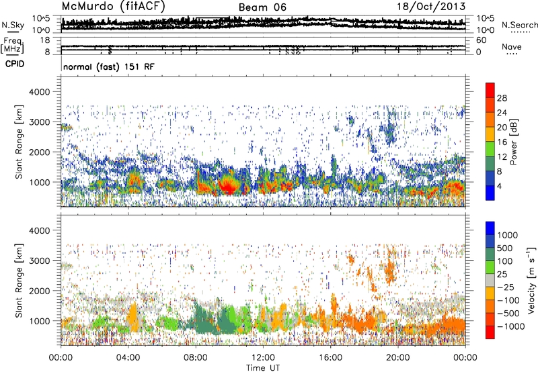Click the '25' label on Velocity color bar

point(502,274)
